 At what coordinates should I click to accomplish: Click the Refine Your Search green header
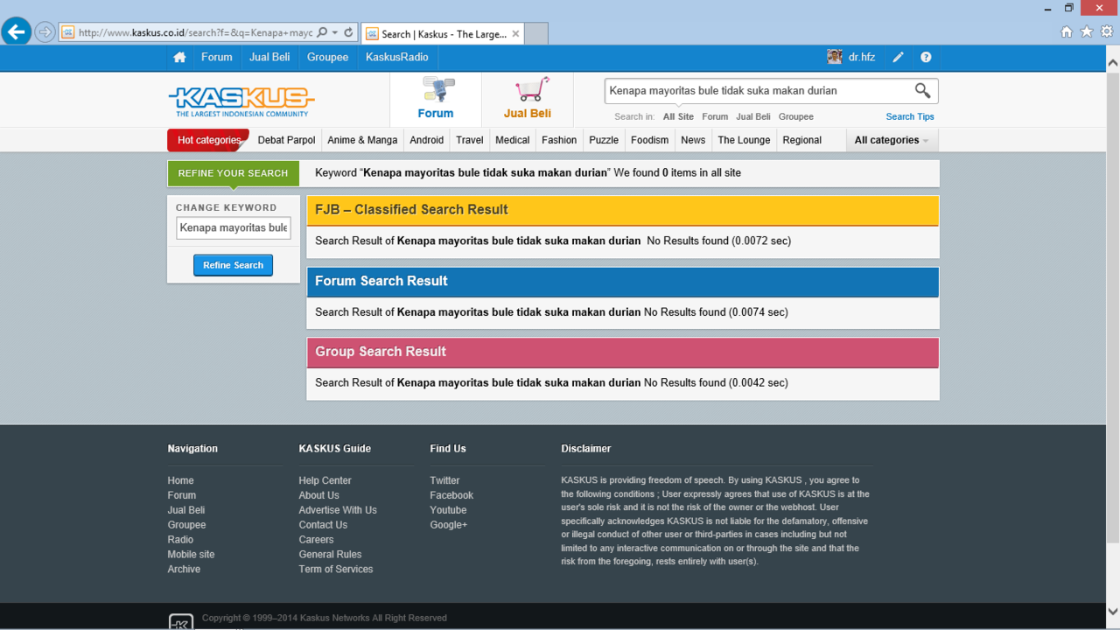pyautogui.click(x=234, y=173)
